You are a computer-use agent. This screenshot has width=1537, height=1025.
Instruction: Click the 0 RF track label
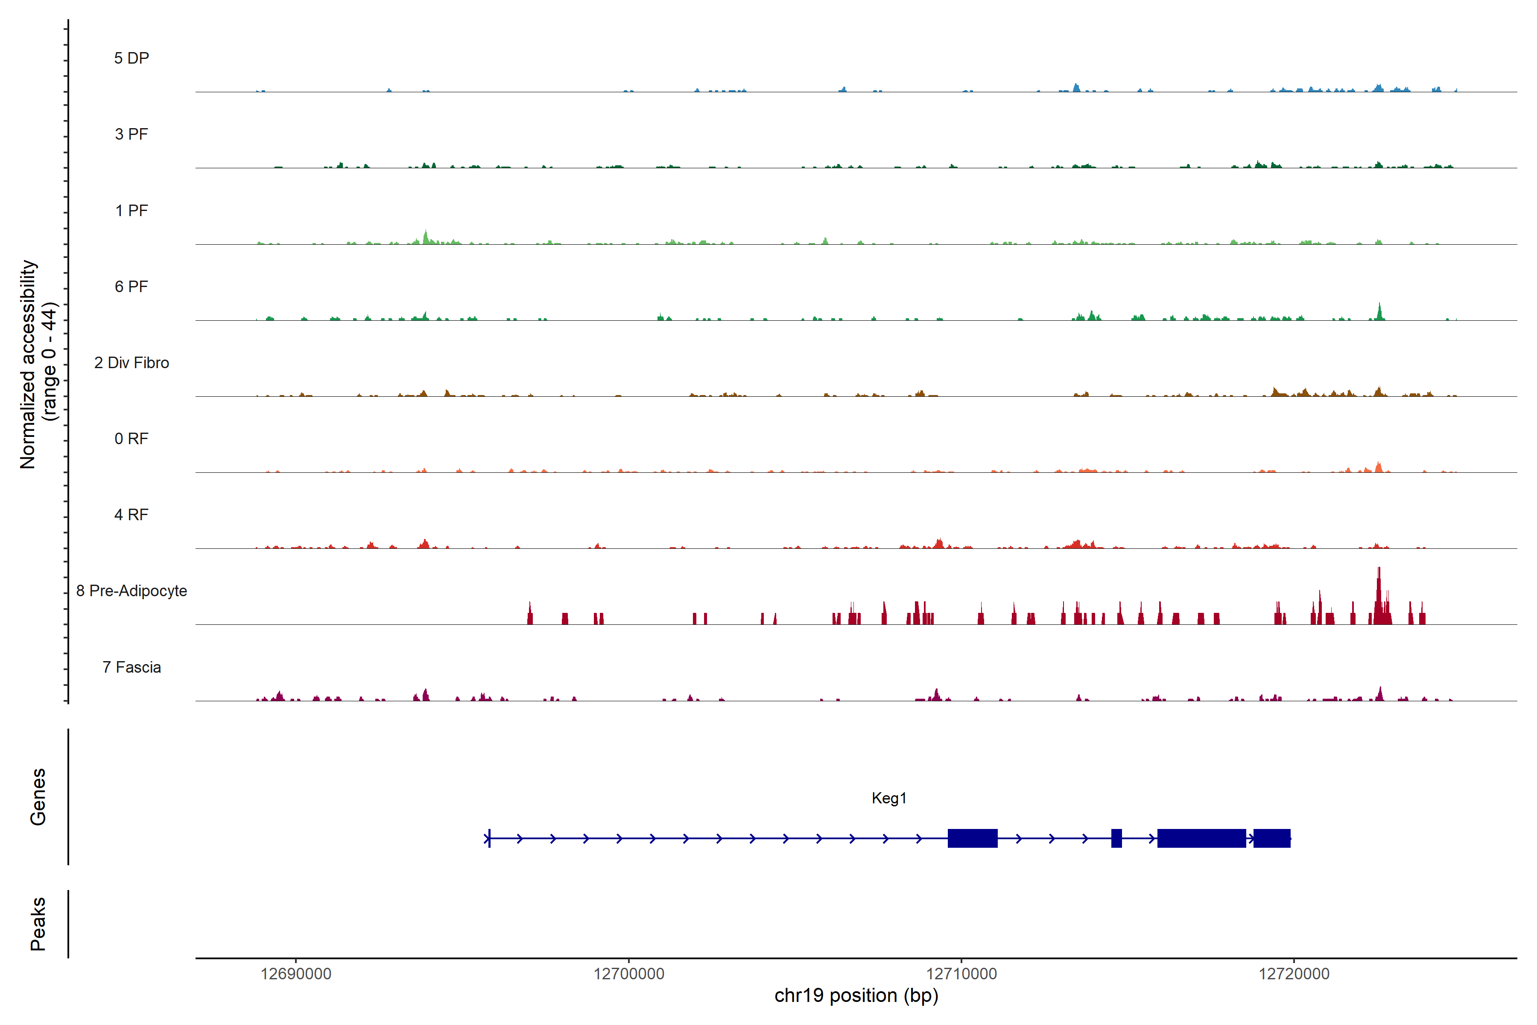click(x=131, y=439)
